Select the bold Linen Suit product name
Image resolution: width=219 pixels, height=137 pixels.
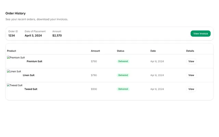point(29,75)
